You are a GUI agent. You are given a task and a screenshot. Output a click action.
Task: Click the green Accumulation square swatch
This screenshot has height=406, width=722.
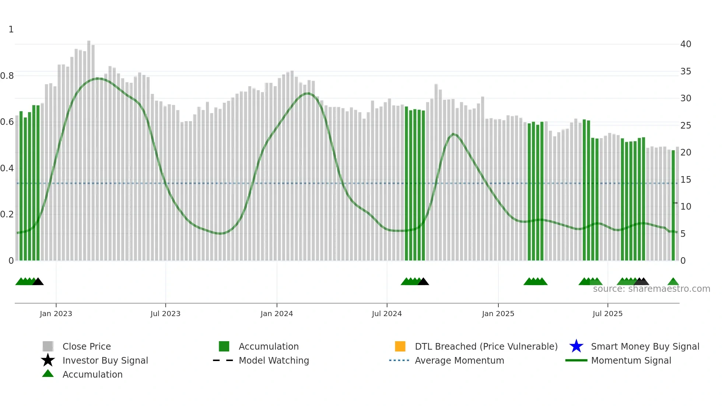pyautogui.click(x=224, y=346)
